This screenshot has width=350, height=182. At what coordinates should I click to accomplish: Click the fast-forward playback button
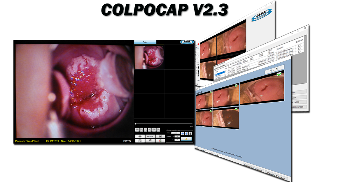158,129
